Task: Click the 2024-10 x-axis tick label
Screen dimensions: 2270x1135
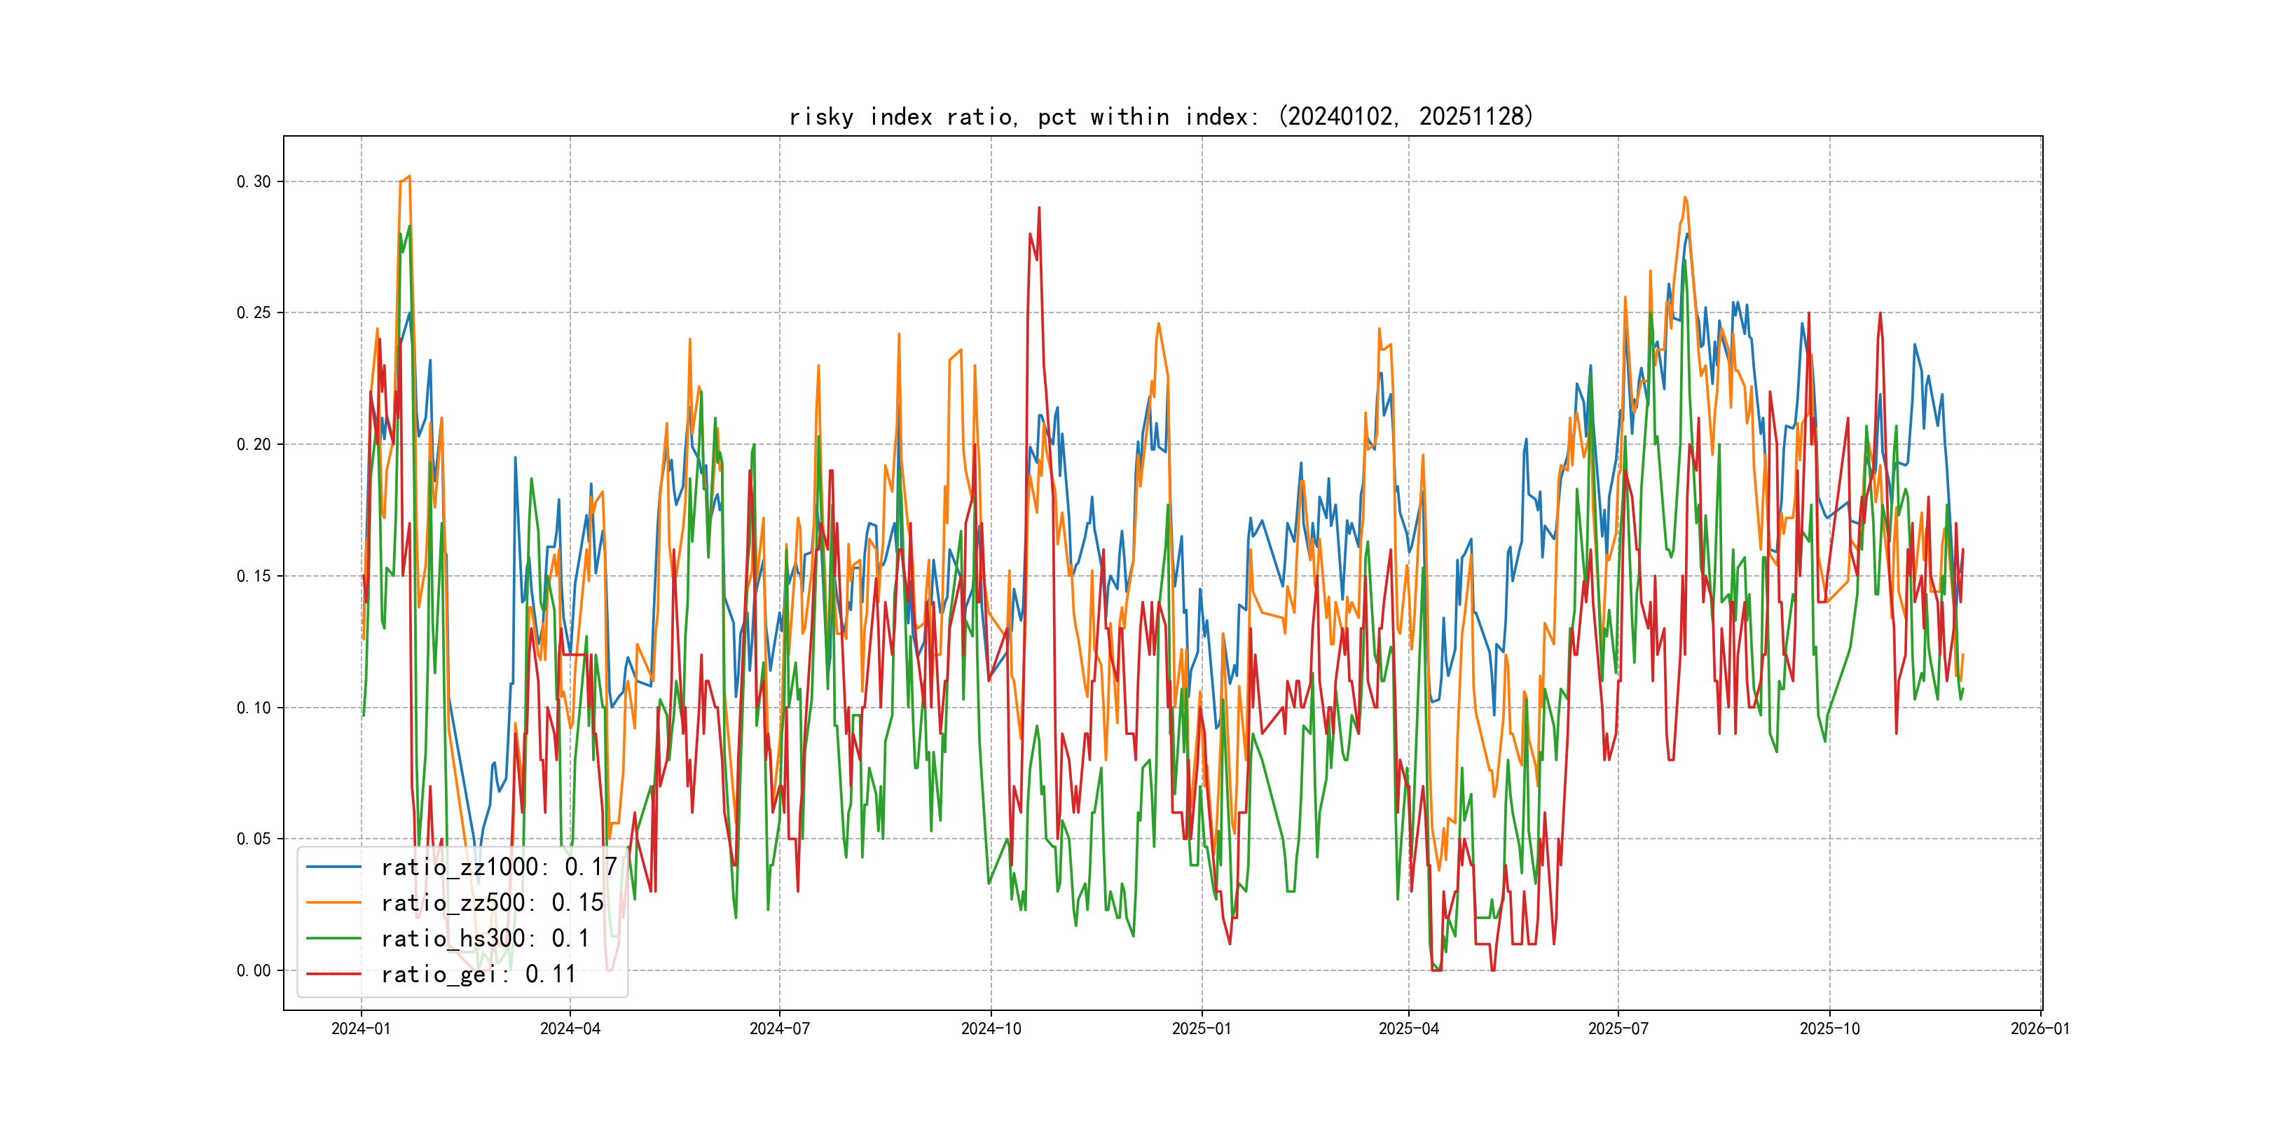Action: (x=991, y=1029)
